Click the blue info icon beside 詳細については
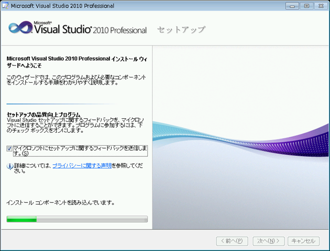The image size is (330, 251). [x=9, y=166]
